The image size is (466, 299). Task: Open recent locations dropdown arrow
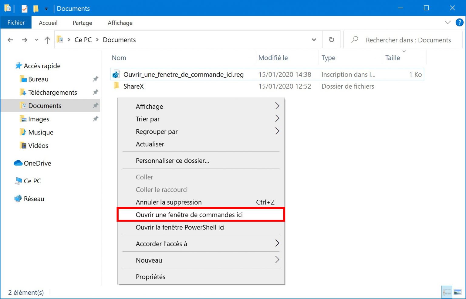36,40
